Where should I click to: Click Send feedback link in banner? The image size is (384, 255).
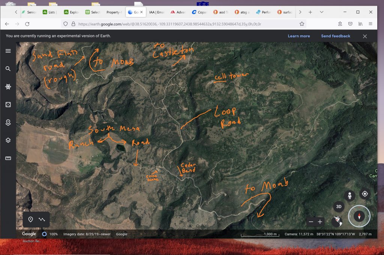[x=335, y=36]
